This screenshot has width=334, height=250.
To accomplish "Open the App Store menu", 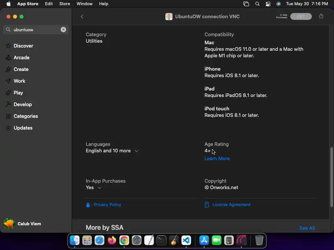I will [28, 4].
